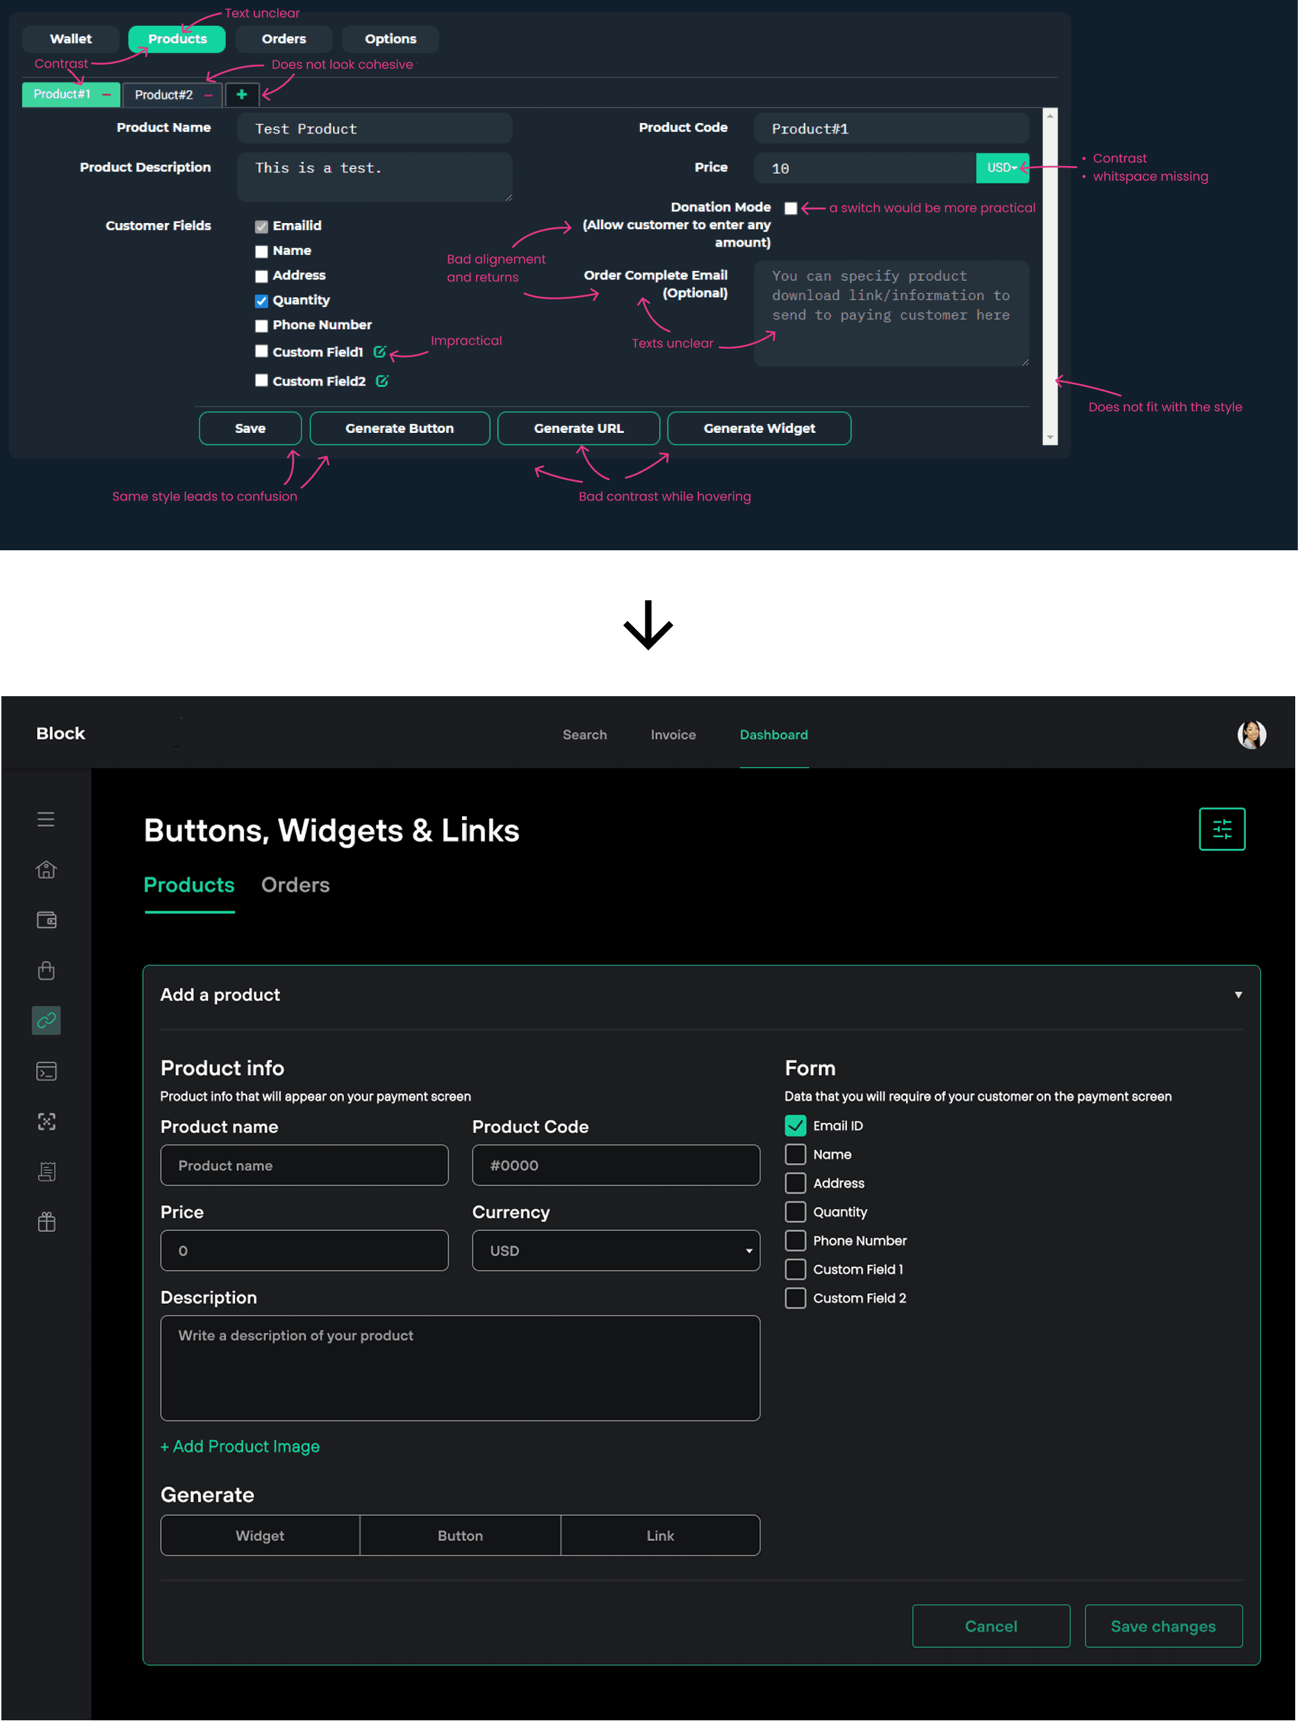Open the user profile avatar

(1251, 734)
